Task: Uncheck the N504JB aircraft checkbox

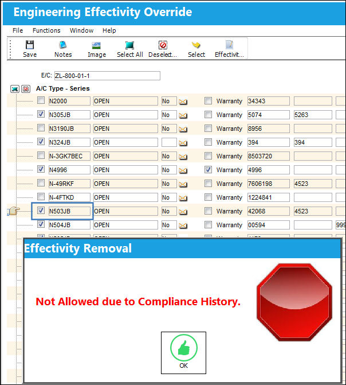Action: click(x=41, y=224)
